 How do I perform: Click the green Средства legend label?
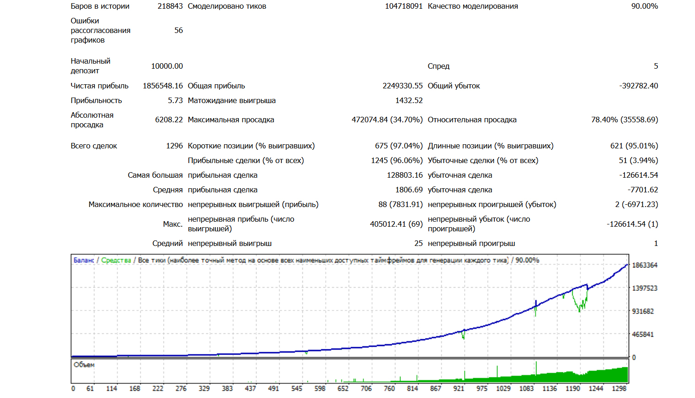coord(116,260)
